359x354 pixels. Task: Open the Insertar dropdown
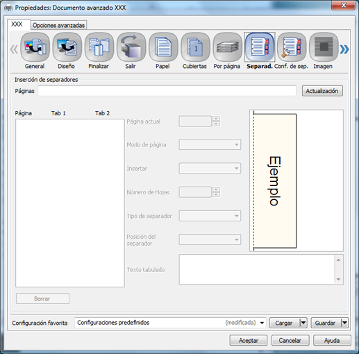(x=210, y=168)
